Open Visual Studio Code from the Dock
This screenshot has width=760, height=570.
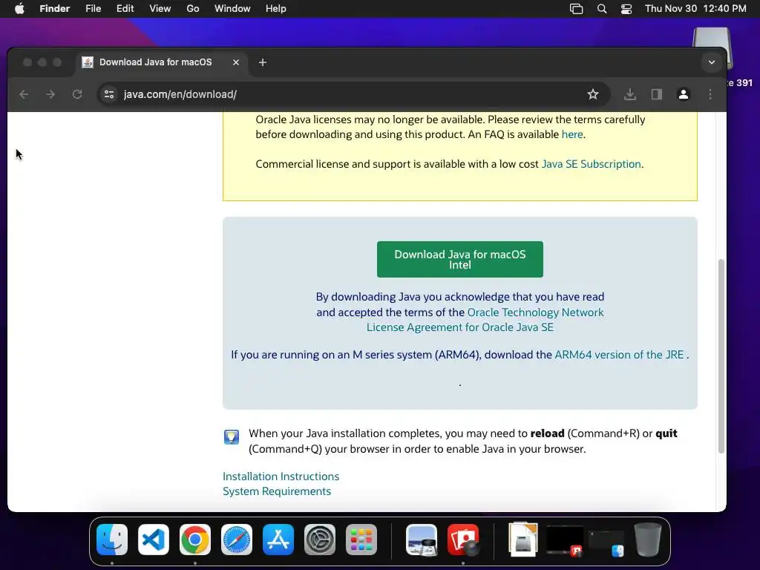coord(154,540)
